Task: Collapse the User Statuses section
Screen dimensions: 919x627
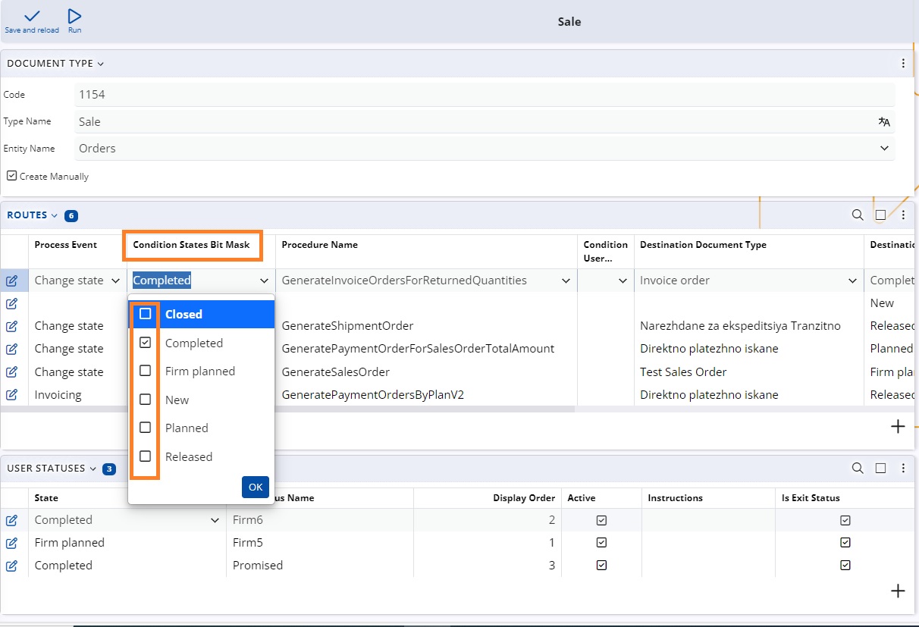Action: coord(93,469)
